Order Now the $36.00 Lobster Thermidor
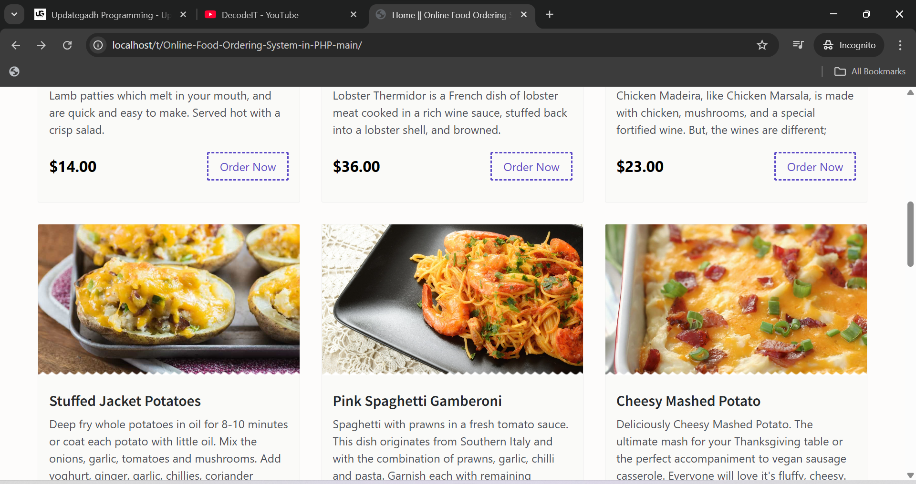 [x=531, y=167]
